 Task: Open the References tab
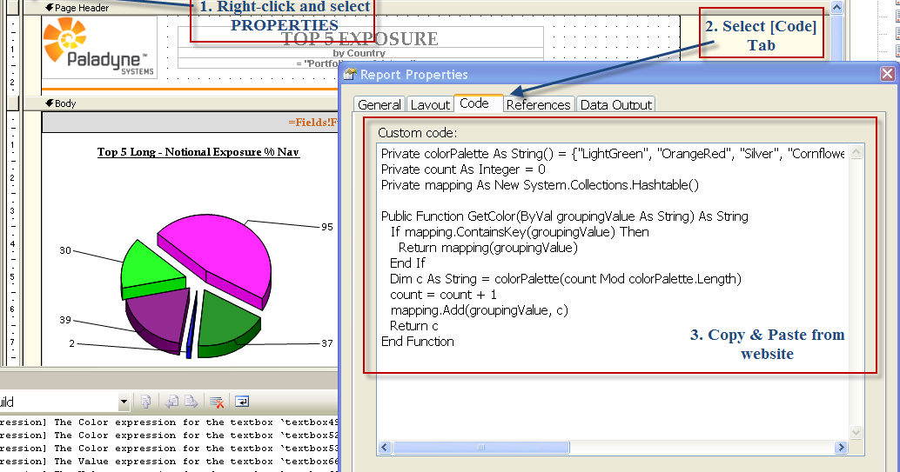(x=539, y=104)
